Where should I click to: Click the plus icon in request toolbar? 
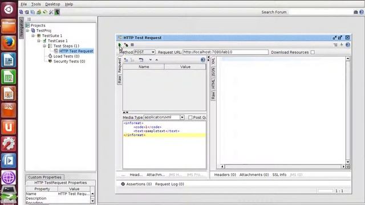[342, 44]
